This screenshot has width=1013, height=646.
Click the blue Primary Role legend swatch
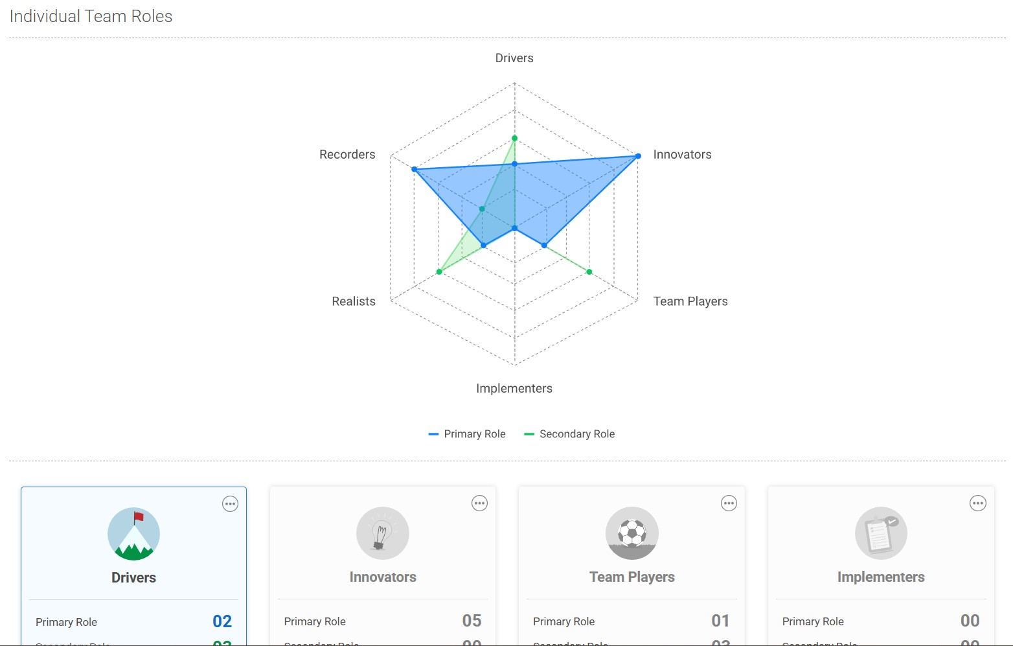pyautogui.click(x=433, y=434)
